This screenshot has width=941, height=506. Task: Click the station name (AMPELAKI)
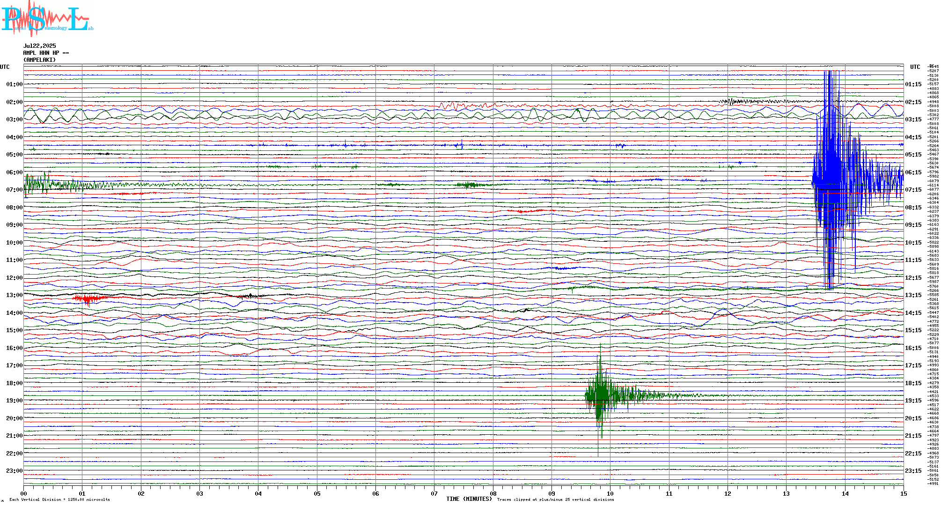click(40, 60)
